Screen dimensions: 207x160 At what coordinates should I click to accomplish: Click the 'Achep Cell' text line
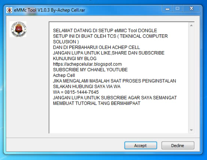64,75
